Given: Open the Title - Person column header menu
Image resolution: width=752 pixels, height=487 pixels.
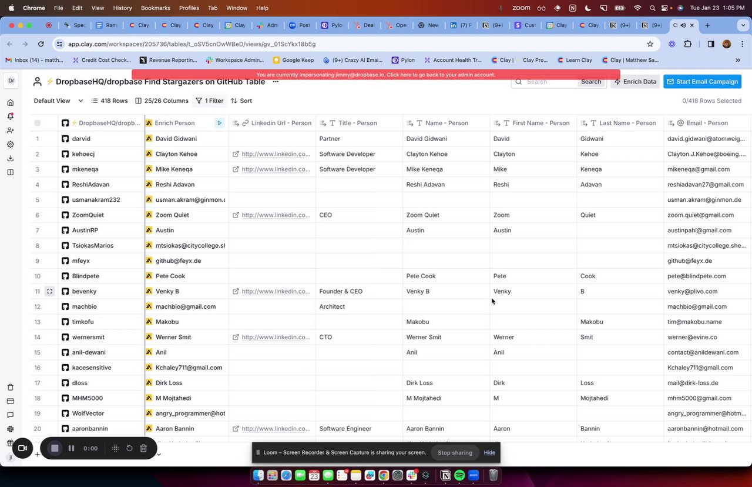Looking at the screenshot, I should click(360, 123).
